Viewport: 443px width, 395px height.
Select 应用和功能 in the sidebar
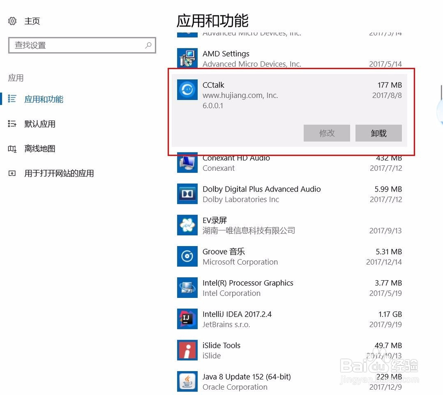[44, 99]
